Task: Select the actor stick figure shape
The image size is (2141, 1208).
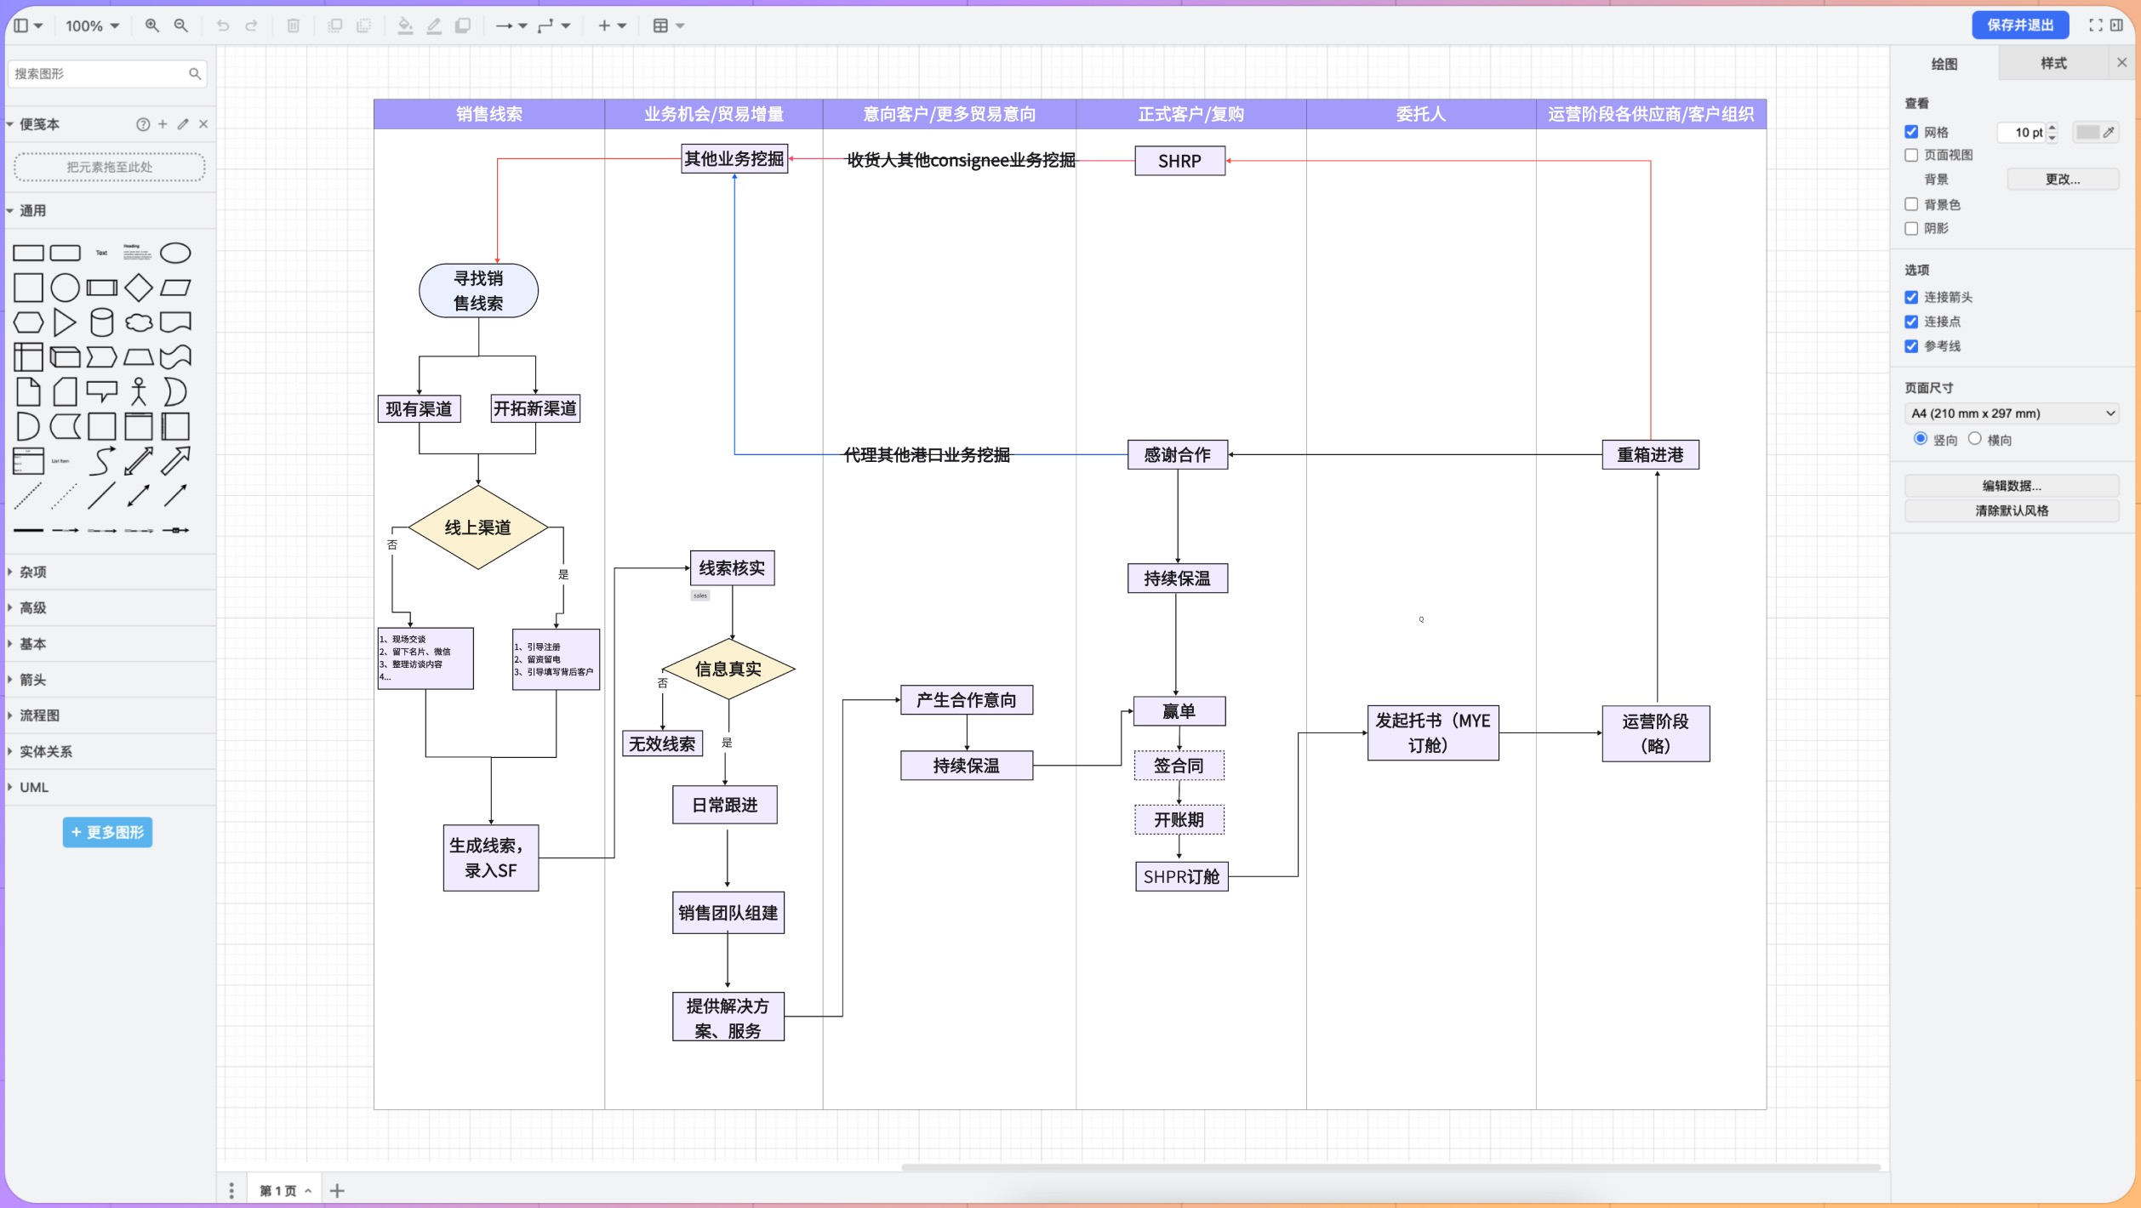Action: click(x=139, y=391)
